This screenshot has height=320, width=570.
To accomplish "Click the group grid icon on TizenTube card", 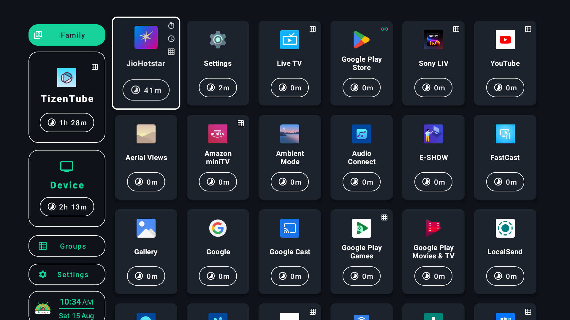I will coord(95,67).
